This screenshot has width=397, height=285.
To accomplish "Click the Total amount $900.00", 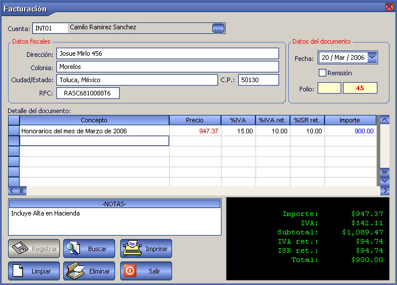I will coord(367,260).
